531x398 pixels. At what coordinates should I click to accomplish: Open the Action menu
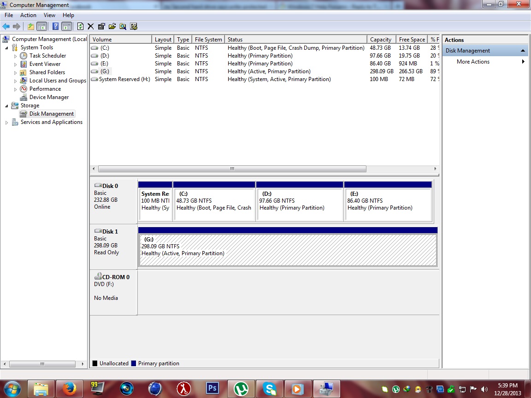click(28, 15)
